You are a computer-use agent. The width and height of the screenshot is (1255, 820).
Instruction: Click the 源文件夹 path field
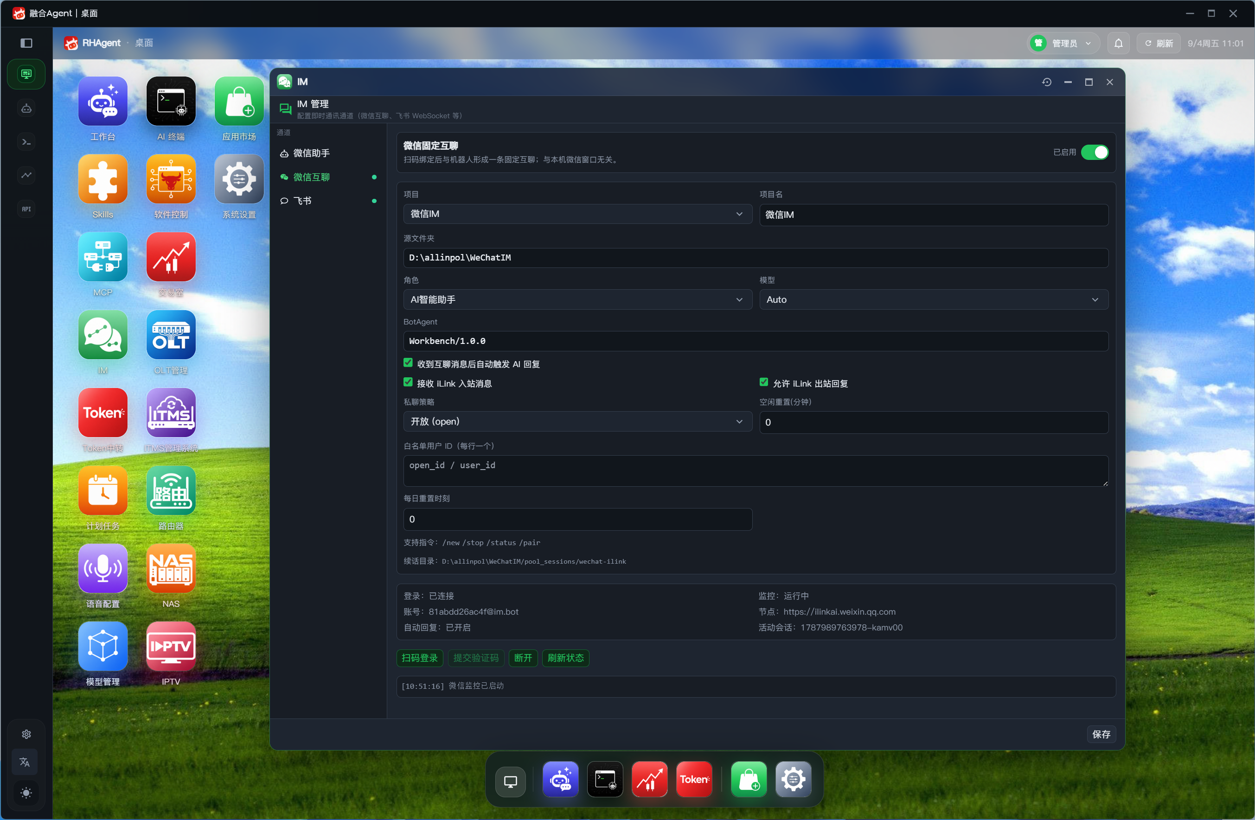tap(756, 258)
